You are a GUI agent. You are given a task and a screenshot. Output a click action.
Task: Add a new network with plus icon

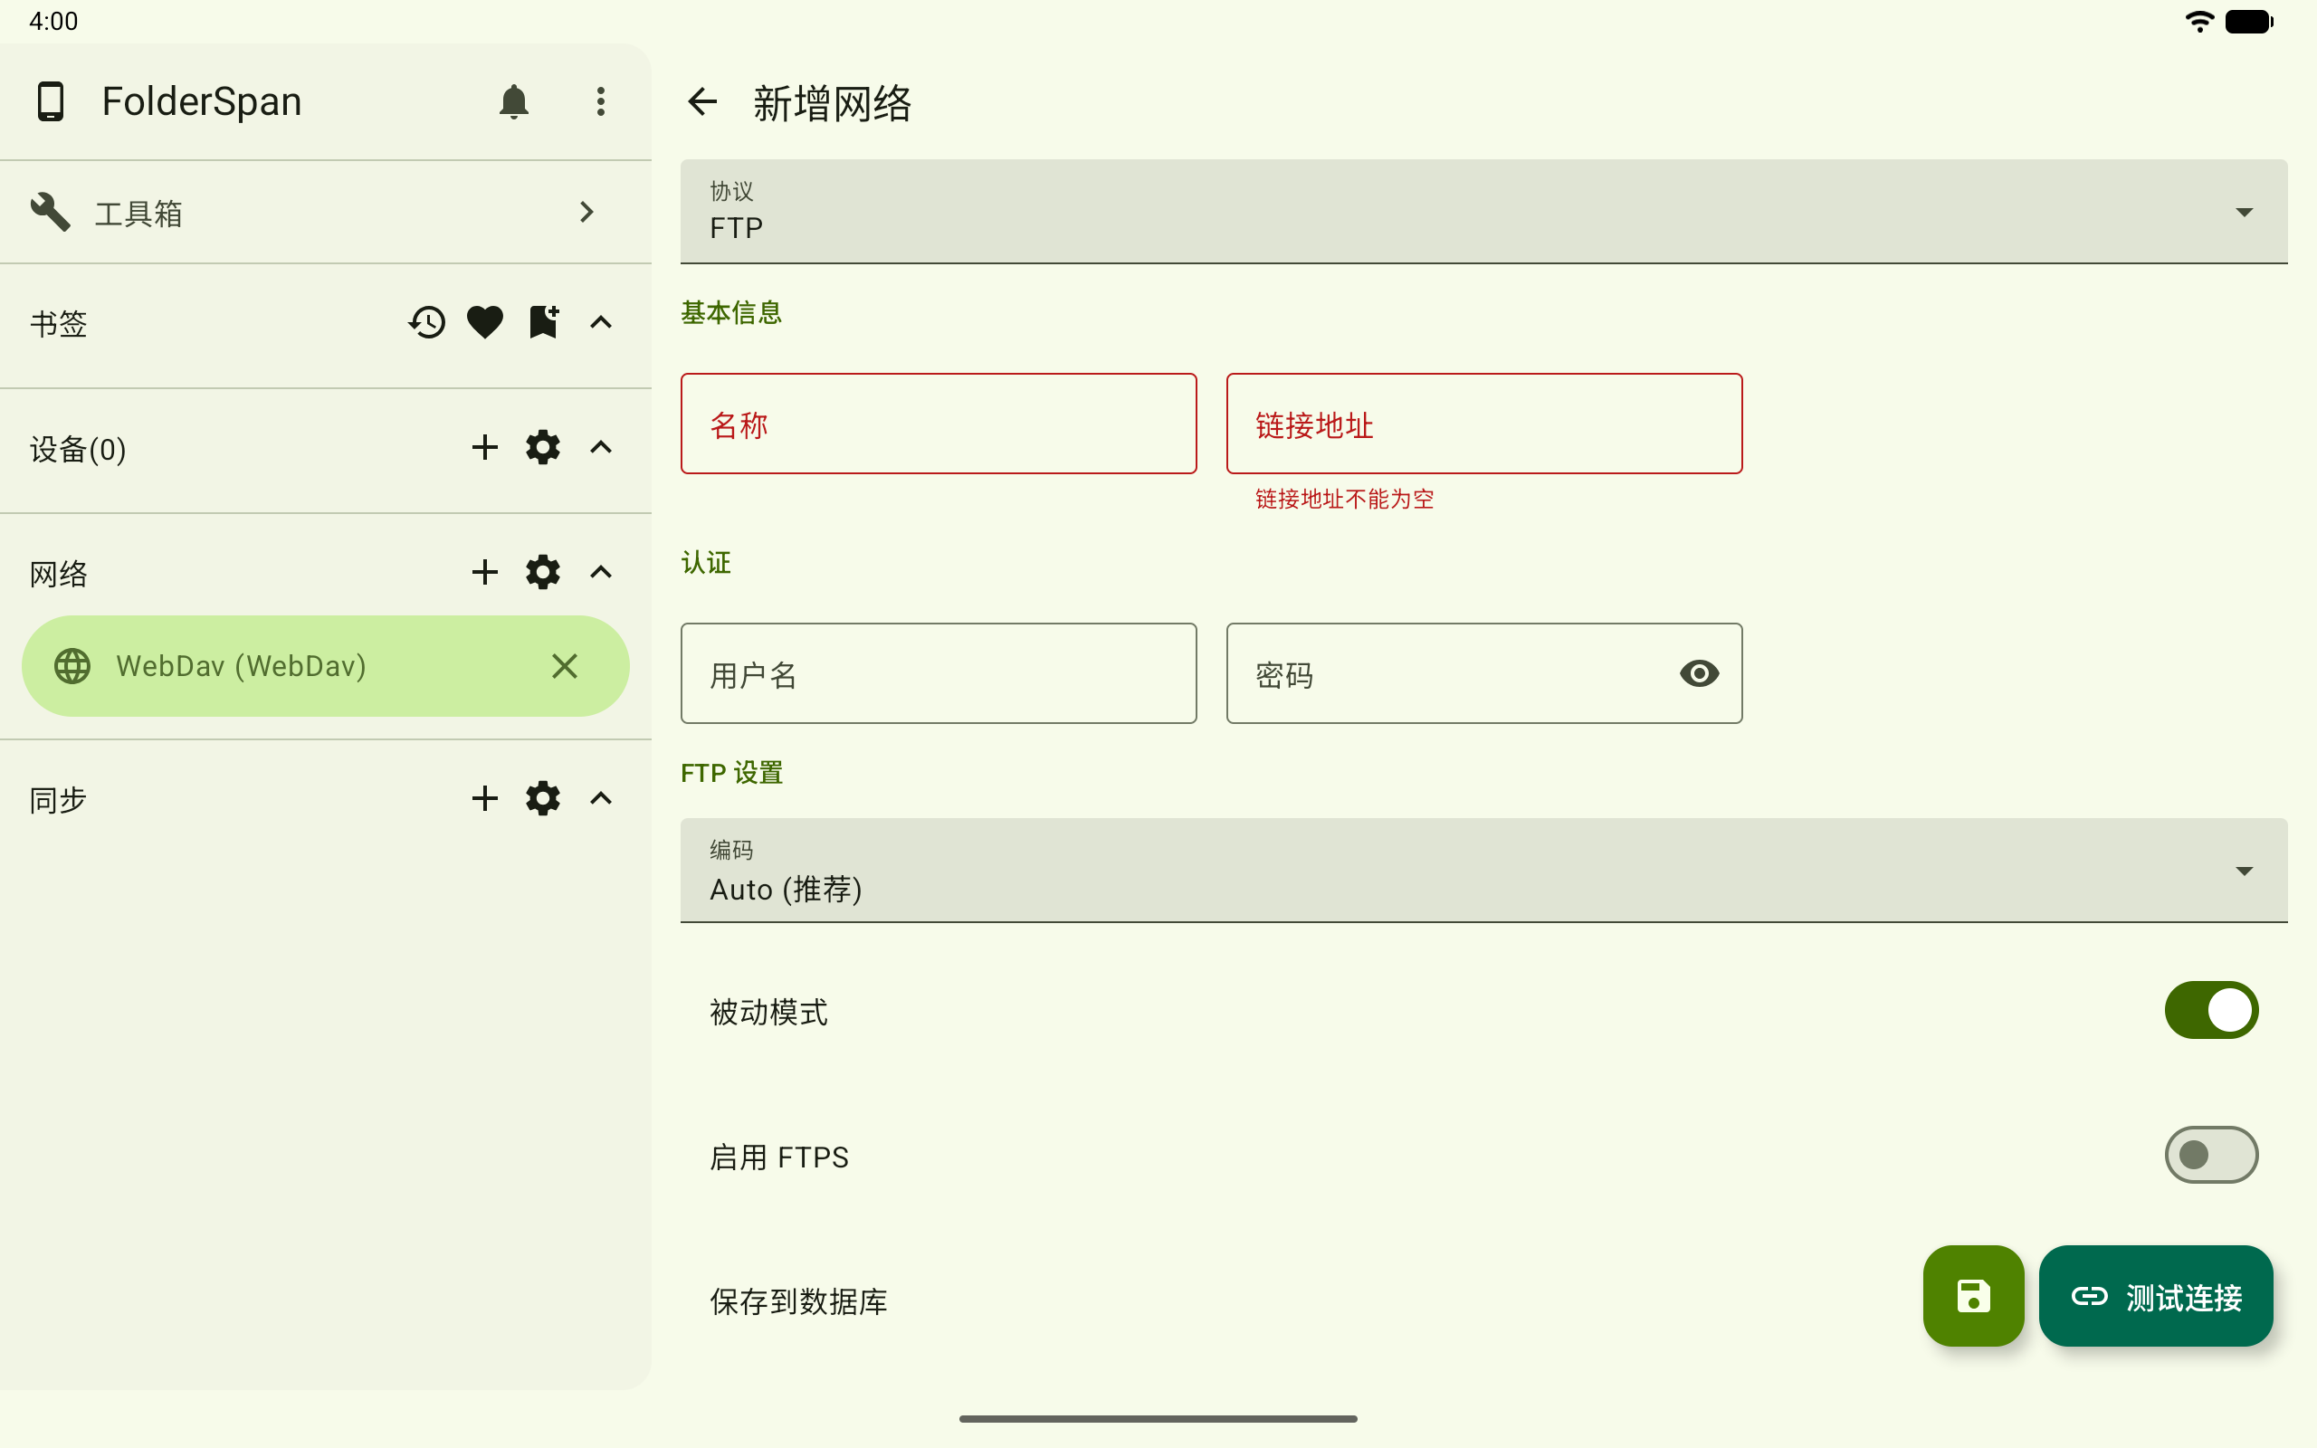point(484,572)
